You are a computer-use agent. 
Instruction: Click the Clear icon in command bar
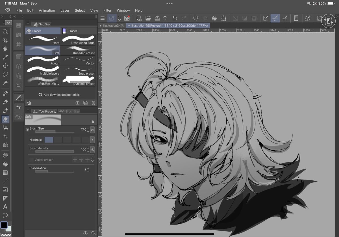pyautogui.click(x=195, y=18)
